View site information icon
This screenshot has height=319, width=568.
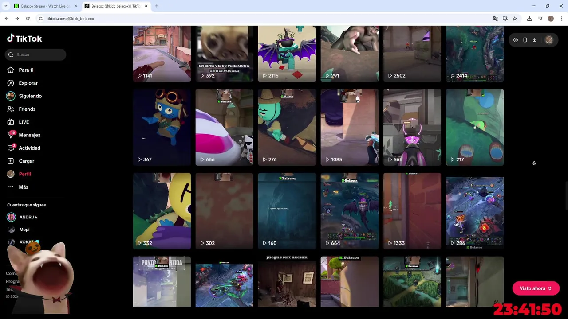click(x=40, y=19)
